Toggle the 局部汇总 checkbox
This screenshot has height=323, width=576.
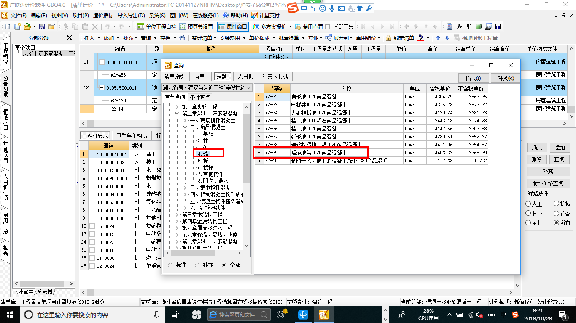click(328, 26)
